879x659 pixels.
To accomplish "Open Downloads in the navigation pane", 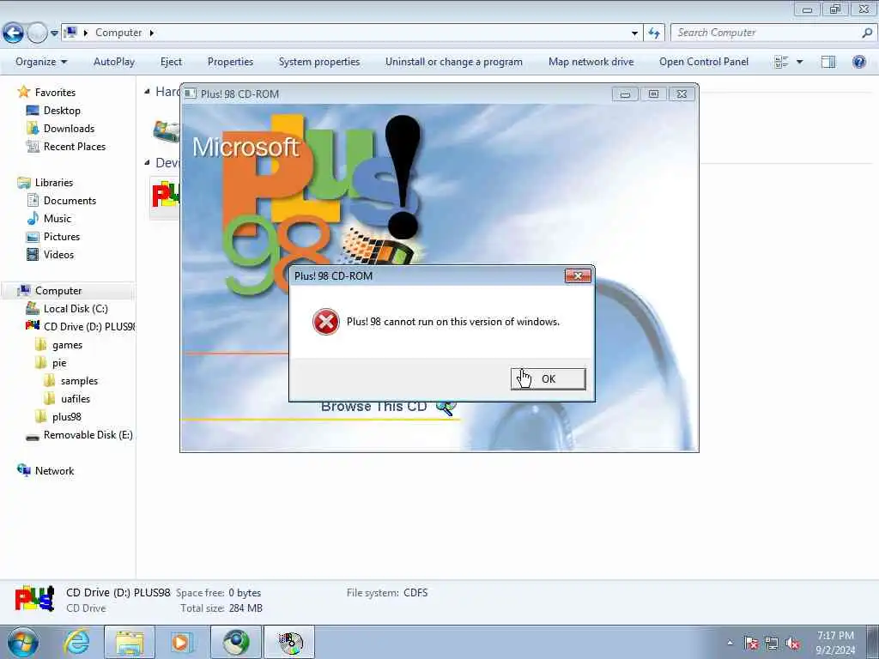I will (69, 129).
